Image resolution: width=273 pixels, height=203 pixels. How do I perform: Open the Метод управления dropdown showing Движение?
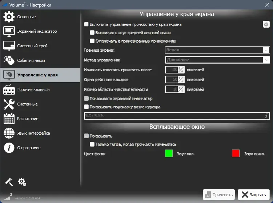[x=217, y=60]
